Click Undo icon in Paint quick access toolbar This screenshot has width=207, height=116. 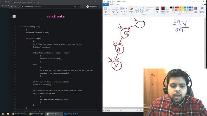click(110, 2)
